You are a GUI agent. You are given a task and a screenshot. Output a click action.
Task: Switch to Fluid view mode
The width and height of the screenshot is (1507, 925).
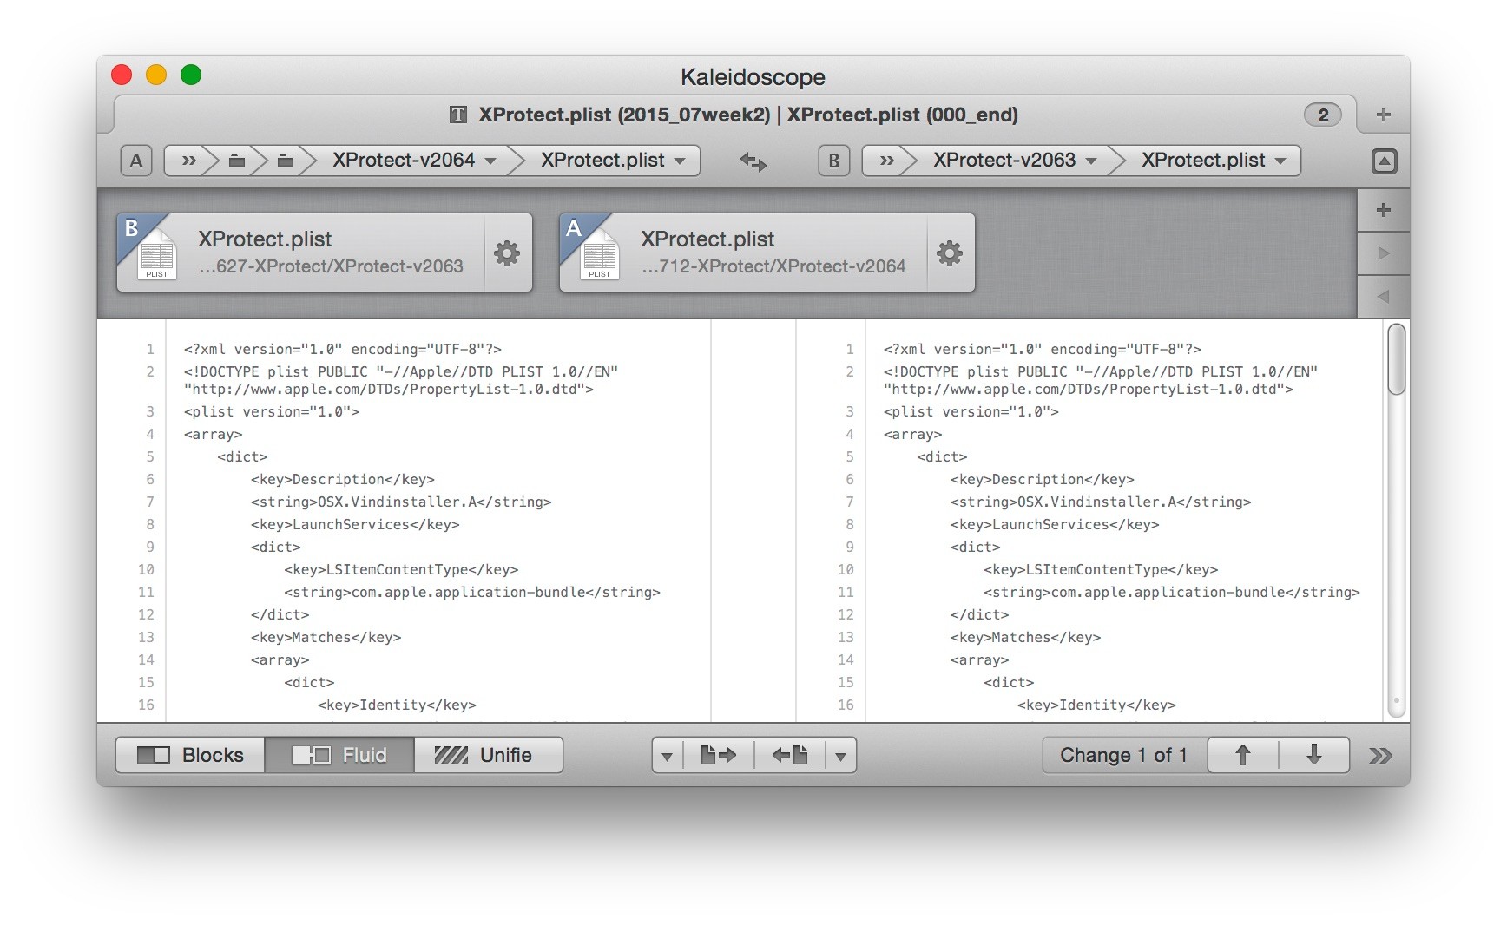click(x=339, y=755)
